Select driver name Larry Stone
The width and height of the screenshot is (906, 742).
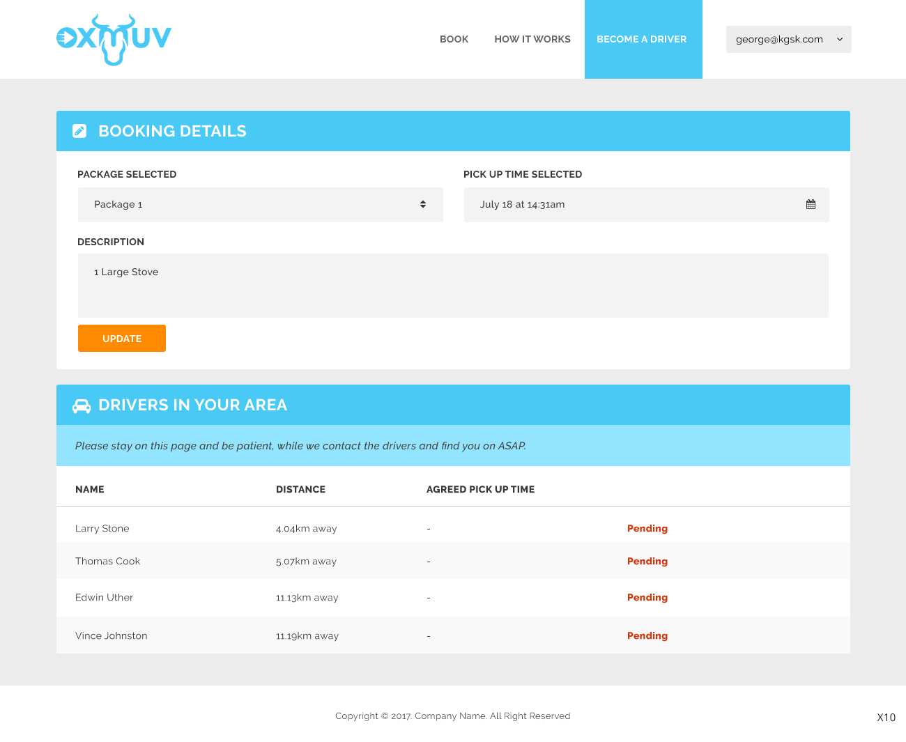click(x=102, y=529)
